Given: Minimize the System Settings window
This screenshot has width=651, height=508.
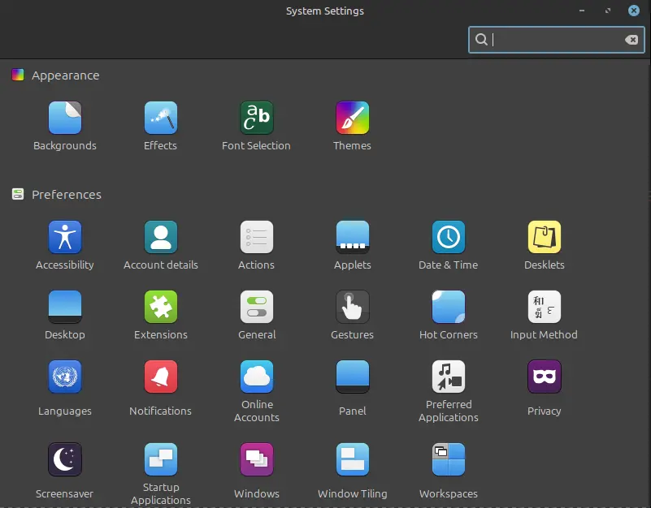Looking at the screenshot, I should pos(582,11).
